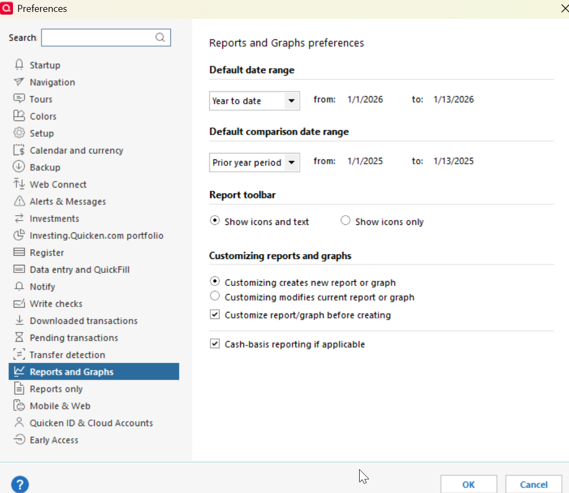Switch to Investments preferences
Screen dimensions: 569x493
55,218
